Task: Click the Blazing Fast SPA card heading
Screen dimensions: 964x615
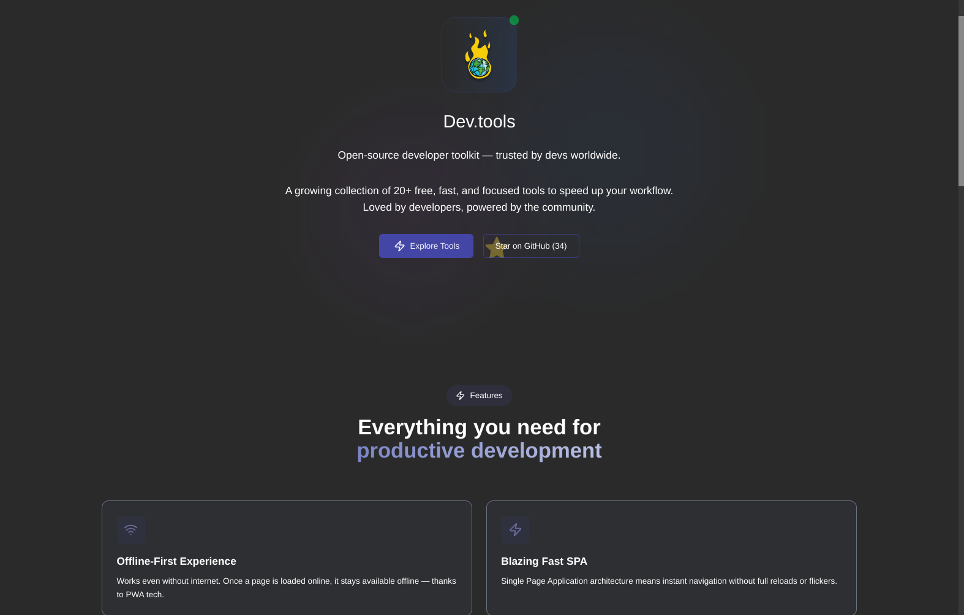Action: click(544, 561)
